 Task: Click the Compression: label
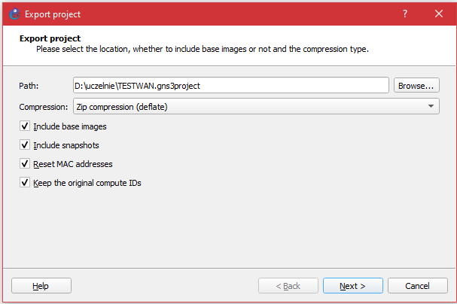click(43, 107)
